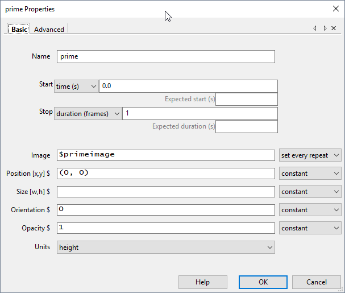The width and height of the screenshot is (345, 293).
Task: Click the tab scroll left arrow
Action: (315, 28)
